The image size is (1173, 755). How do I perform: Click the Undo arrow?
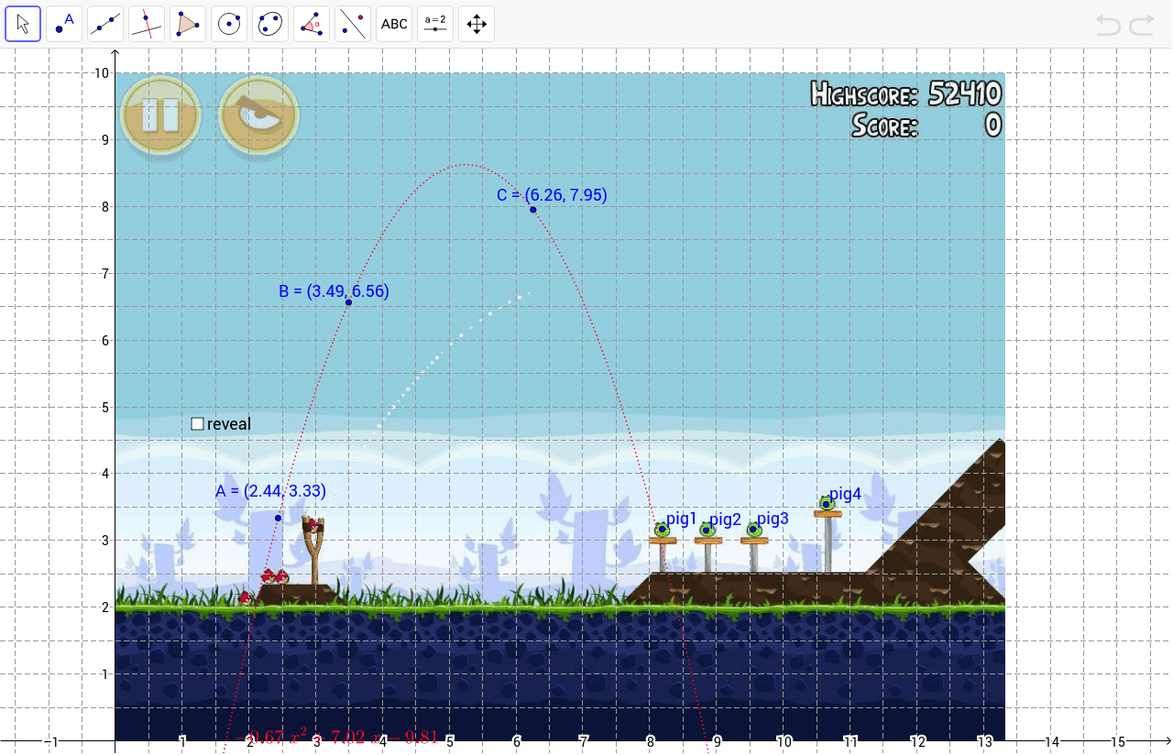tap(1108, 25)
